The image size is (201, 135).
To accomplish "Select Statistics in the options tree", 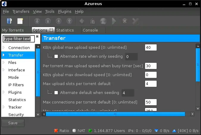I will [17, 100].
